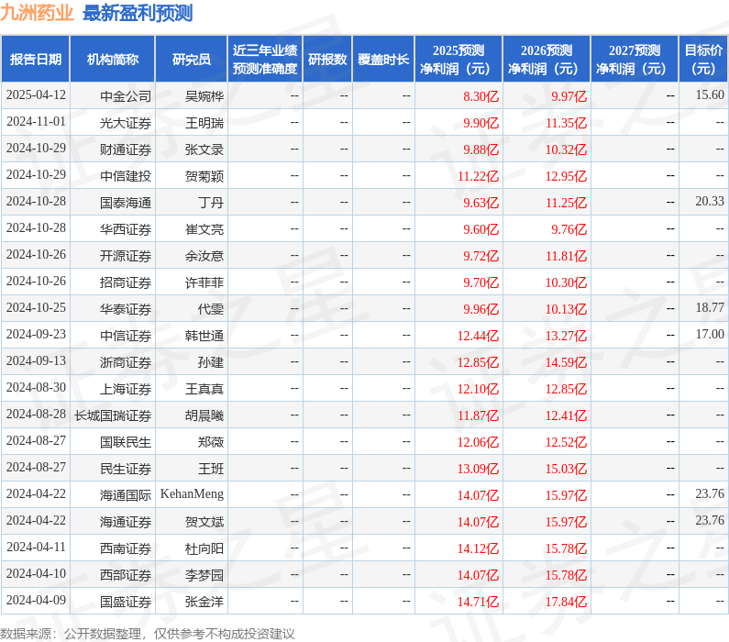The image size is (729, 642).
Task: Click analyst 王明瑞
Action: click(204, 123)
